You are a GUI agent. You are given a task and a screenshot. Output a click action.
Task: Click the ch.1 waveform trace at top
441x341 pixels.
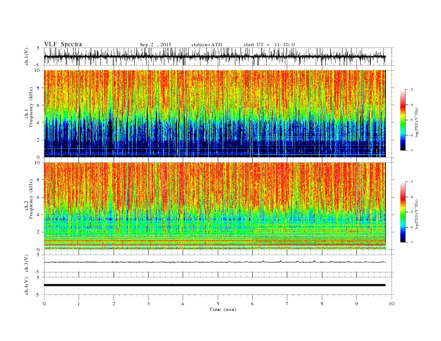coord(214,56)
